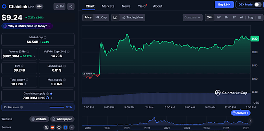264x131 pixels.
Task: Expand Volume (24h) details chevron
Action: (34, 56)
